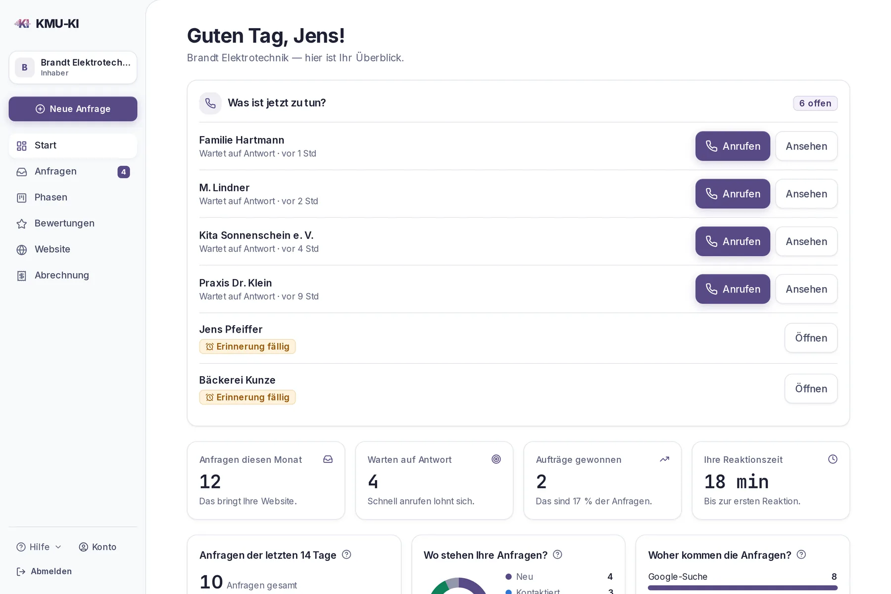Click help icon beside Woher kommen die Anfragen?
This screenshot has height=594, width=891.
(801, 554)
